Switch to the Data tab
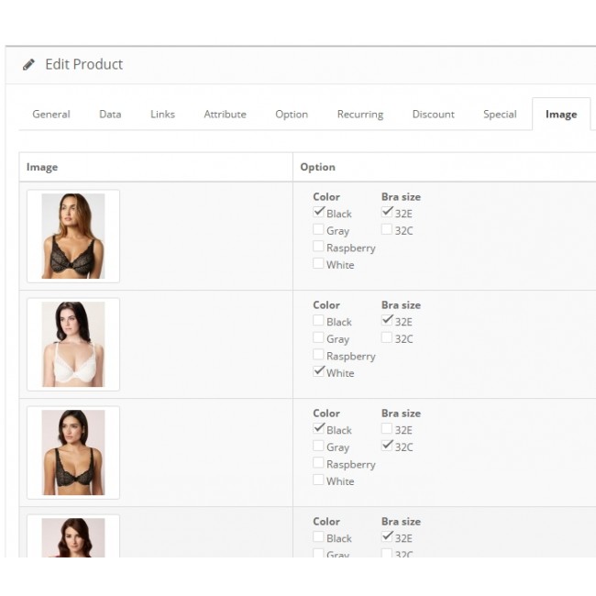 110,115
